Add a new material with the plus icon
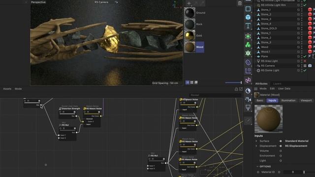Image resolution: width=315 pixels, height=177 pixels. [189, 3]
